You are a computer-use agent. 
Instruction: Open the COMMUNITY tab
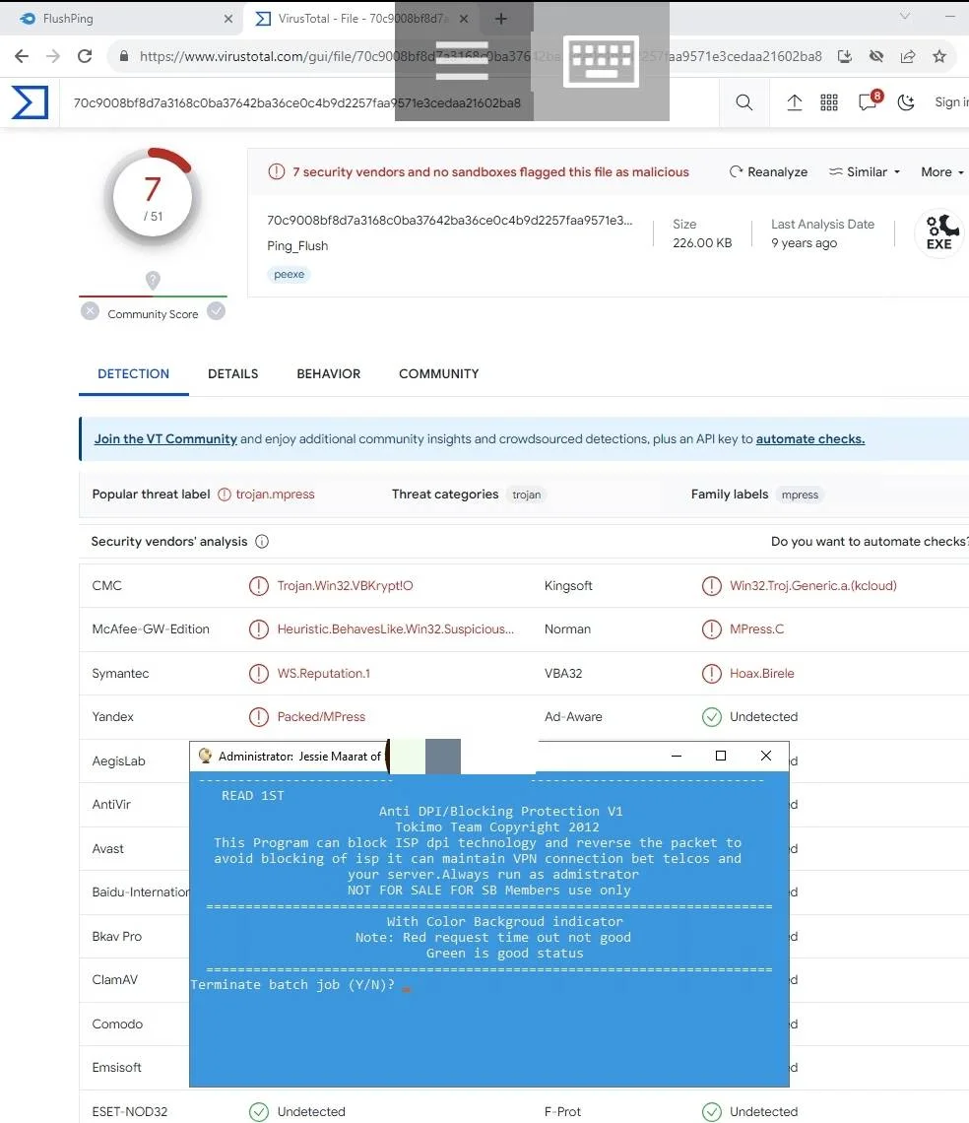tap(439, 374)
